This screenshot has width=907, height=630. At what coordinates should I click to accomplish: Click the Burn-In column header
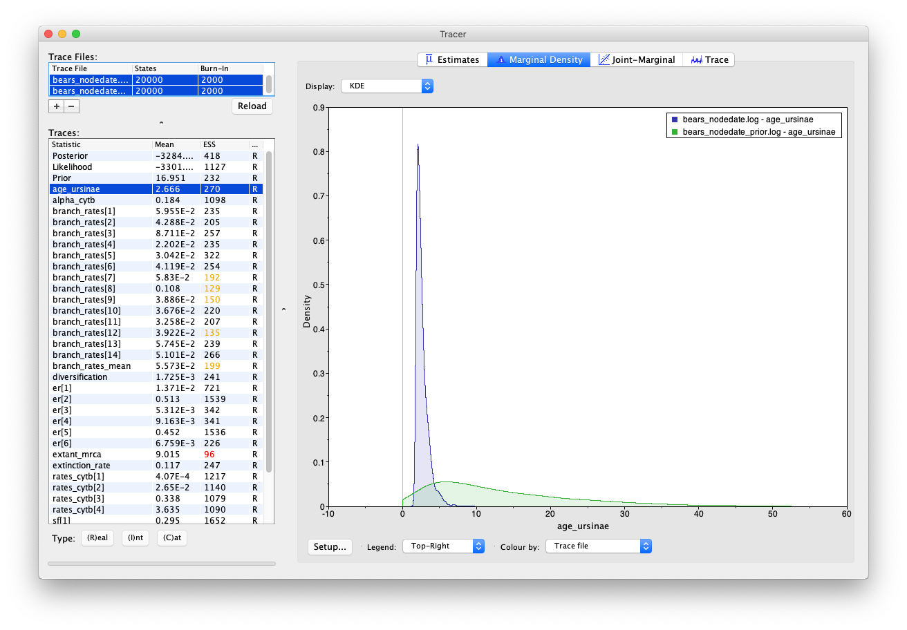(231, 68)
